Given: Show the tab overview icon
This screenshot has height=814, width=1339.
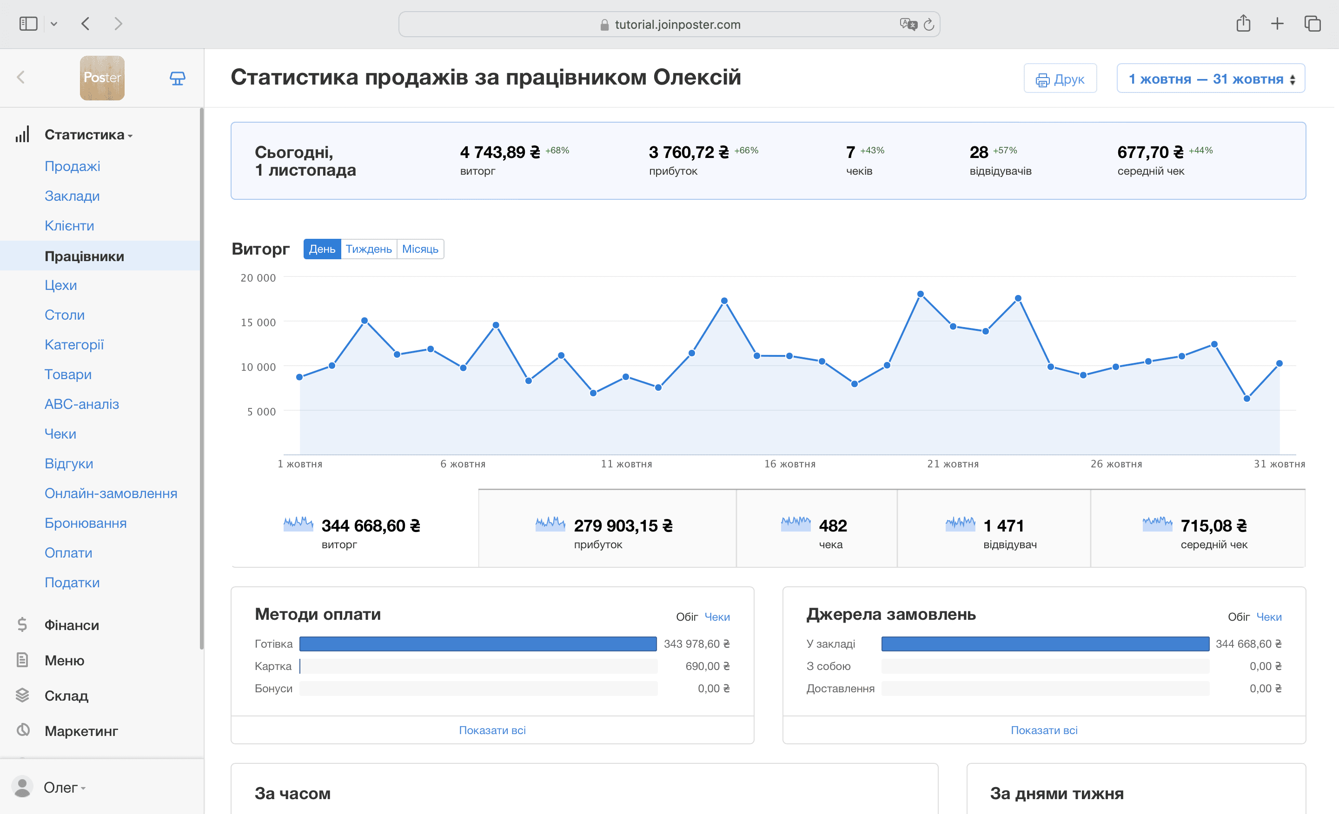Looking at the screenshot, I should tap(1312, 24).
